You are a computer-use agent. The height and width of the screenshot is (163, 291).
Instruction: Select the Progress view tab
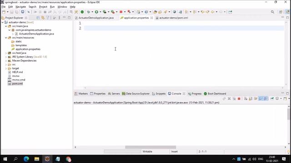195,94
